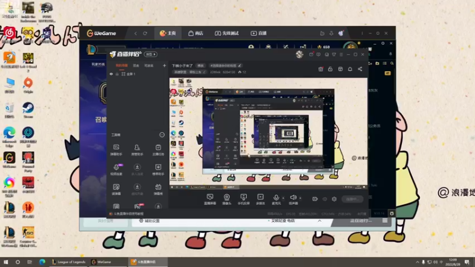
Task: Switch to League of Legends in taskbar
Action: [x=68, y=262]
